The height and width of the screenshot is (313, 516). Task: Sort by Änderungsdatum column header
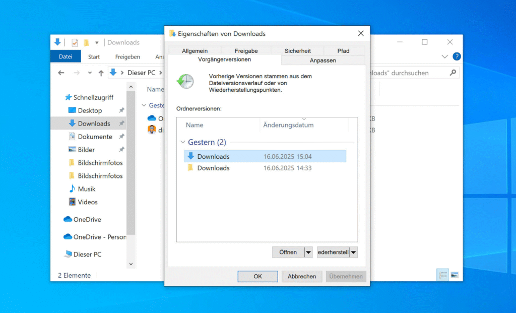[x=288, y=125]
